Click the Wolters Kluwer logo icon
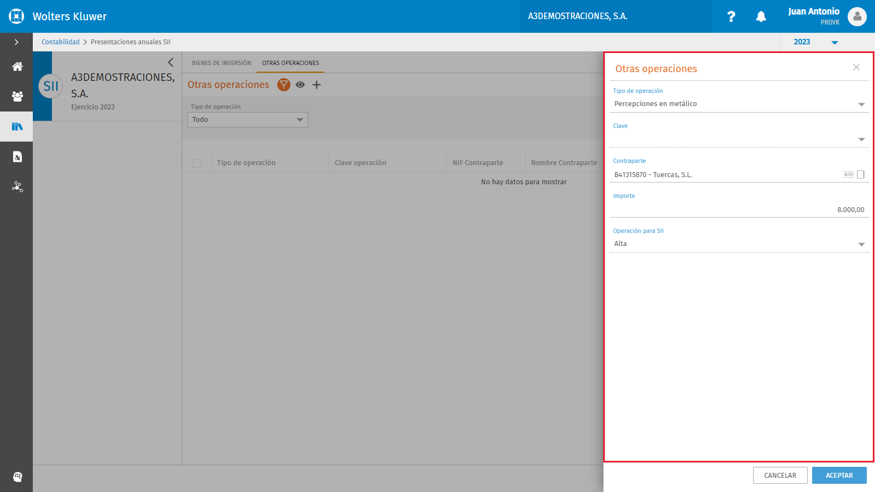The height and width of the screenshot is (492, 875). click(16, 16)
